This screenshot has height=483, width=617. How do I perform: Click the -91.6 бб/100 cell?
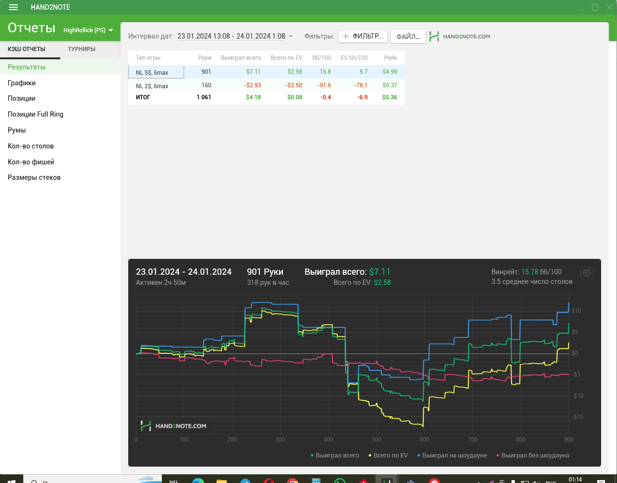point(324,85)
